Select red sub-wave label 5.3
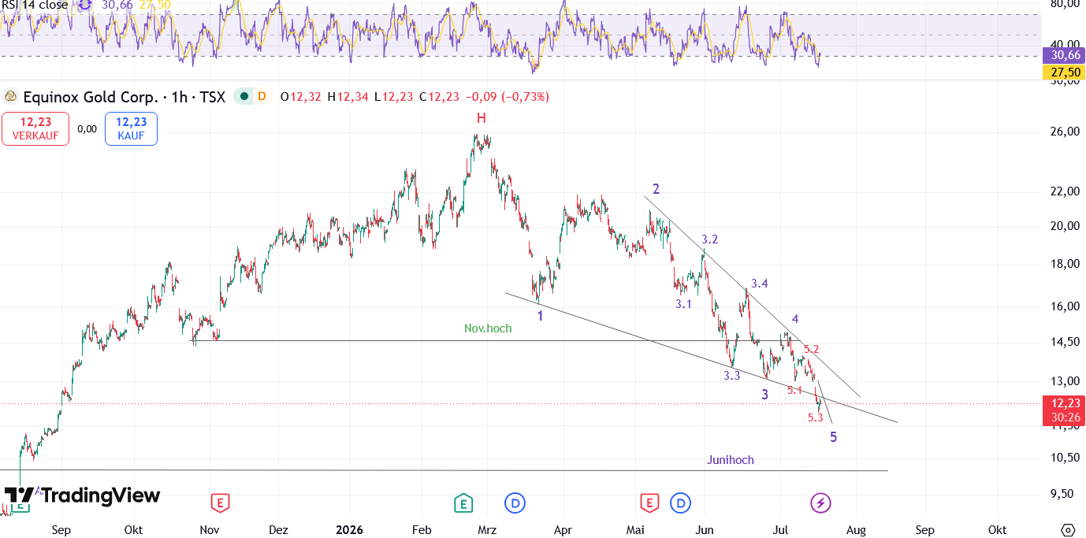Viewport: 1086px width, 538px height. click(815, 417)
